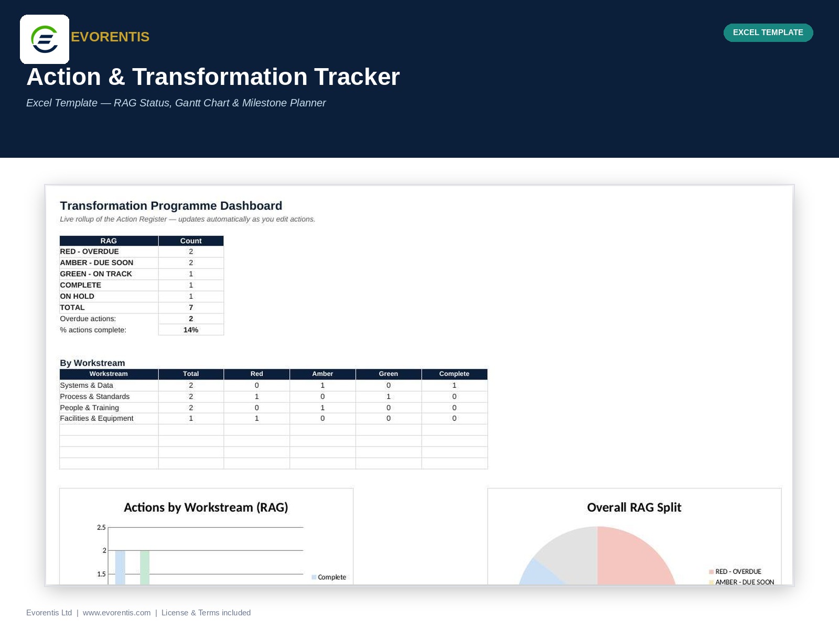Click the By Workstream section heading

[x=92, y=363]
